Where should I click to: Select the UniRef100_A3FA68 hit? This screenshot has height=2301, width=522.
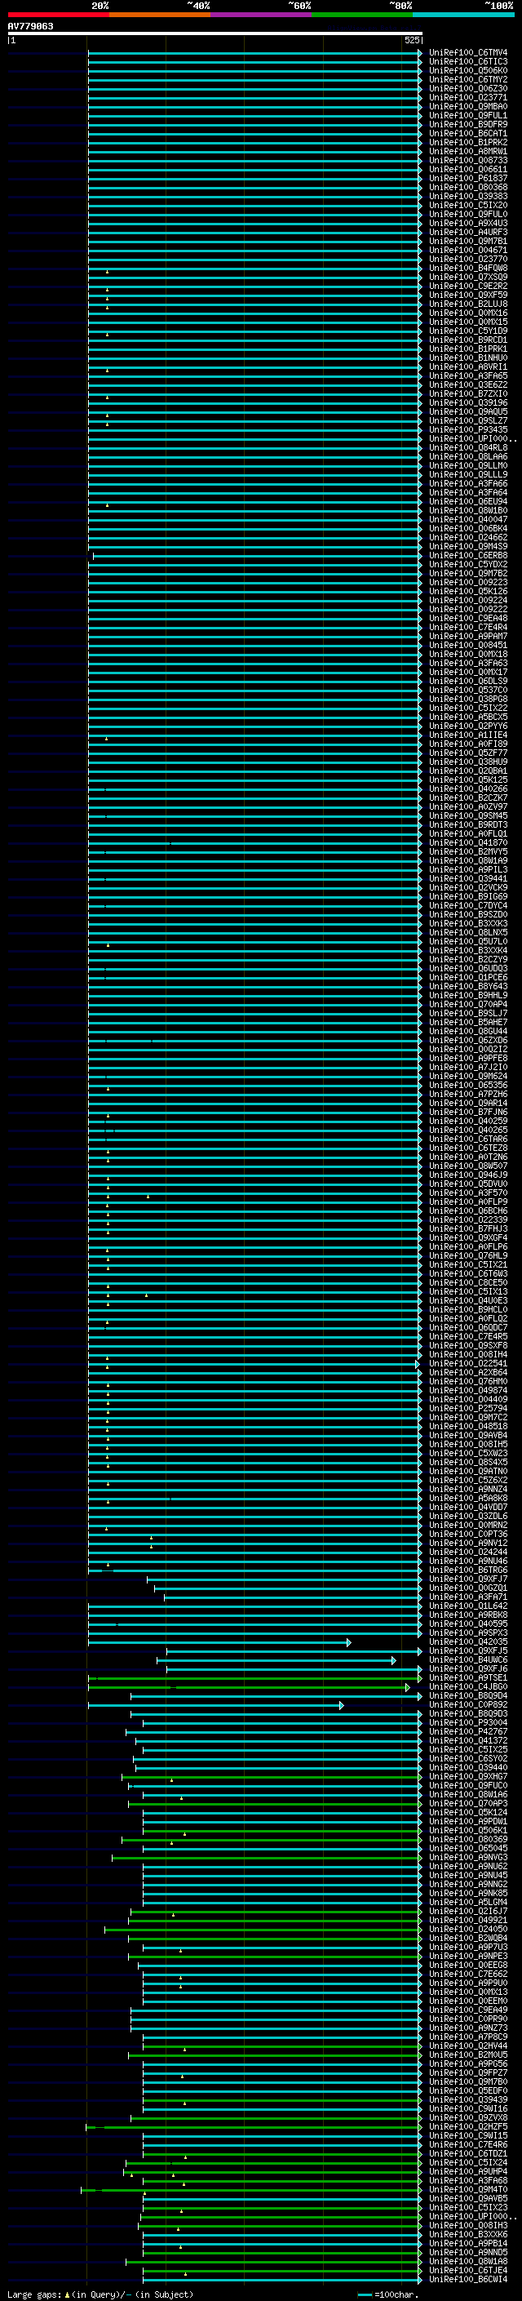coord(468,2180)
